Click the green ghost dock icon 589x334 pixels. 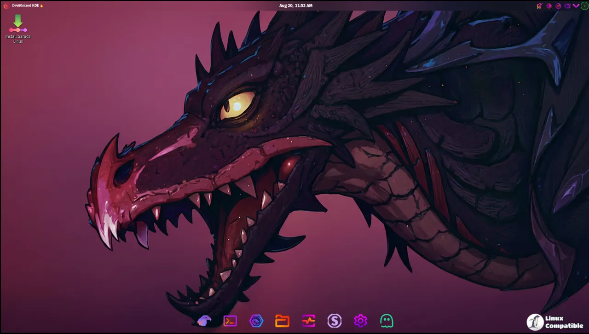387,321
